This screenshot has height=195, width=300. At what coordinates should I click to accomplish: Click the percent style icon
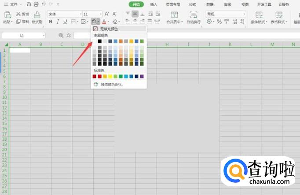point(220,21)
